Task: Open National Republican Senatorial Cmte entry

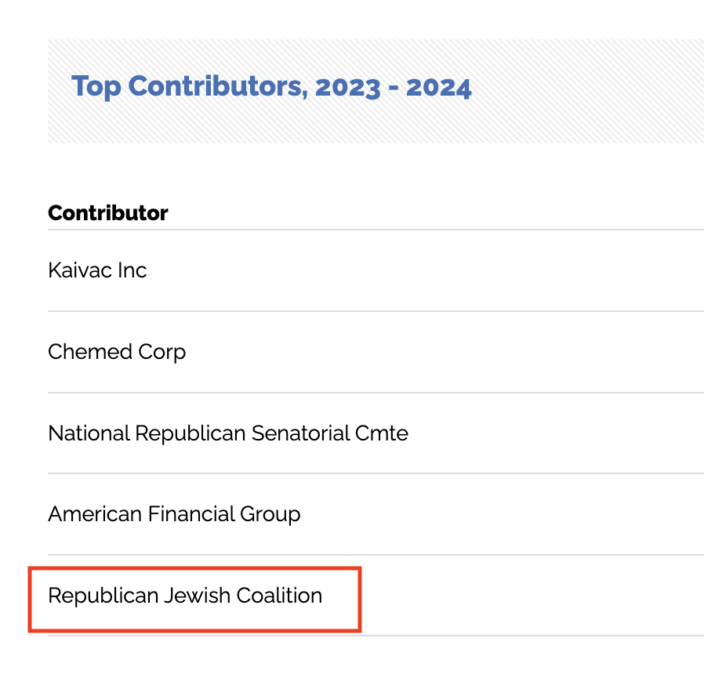Action: pos(228,433)
